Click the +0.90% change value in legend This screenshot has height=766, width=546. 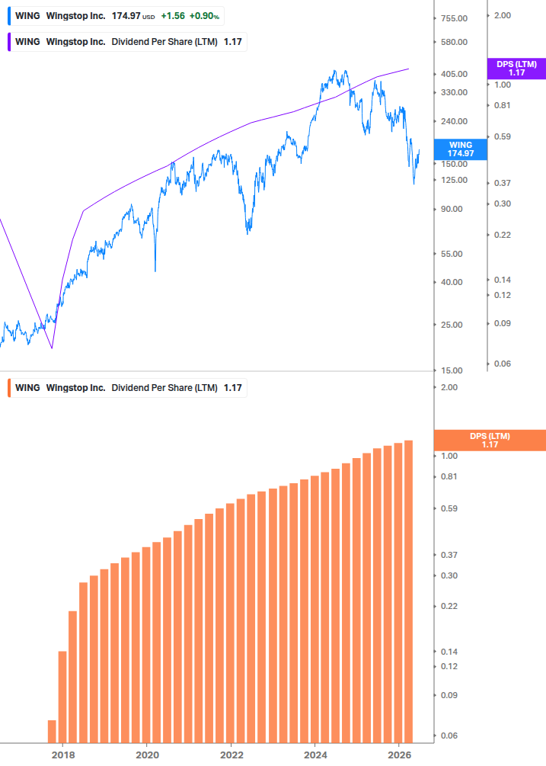pyautogui.click(x=204, y=16)
